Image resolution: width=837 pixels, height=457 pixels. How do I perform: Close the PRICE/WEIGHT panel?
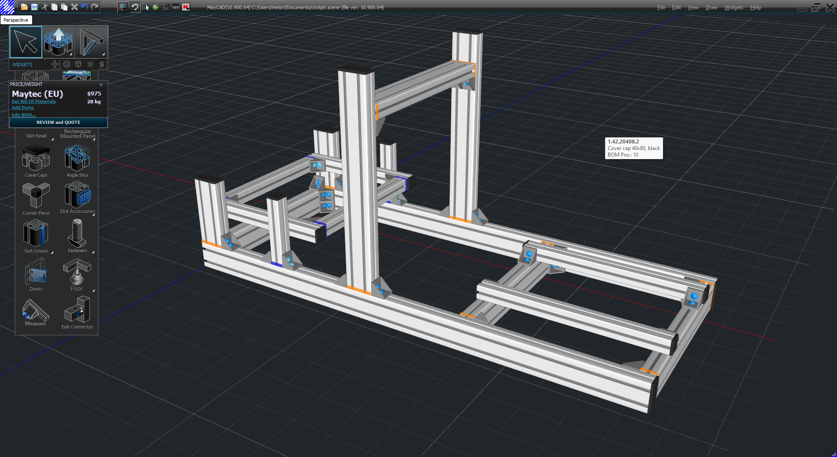[101, 85]
